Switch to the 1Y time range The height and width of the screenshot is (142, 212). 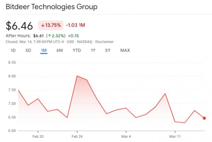point(93,50)
